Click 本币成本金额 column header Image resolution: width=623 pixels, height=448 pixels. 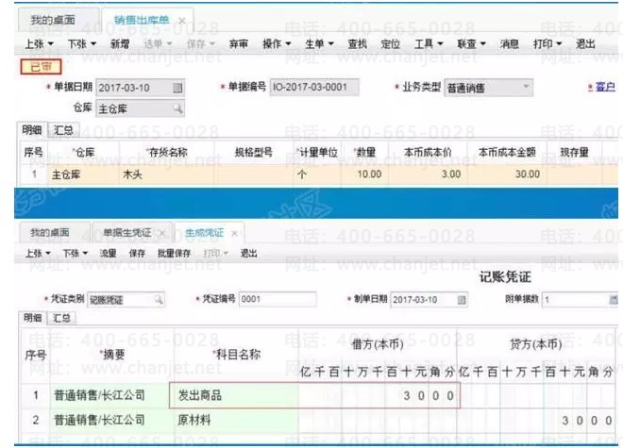pos(508,152)
